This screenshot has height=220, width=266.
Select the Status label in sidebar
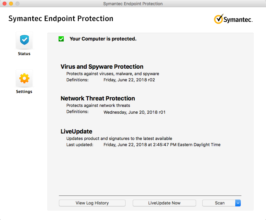(x=24, y=54)
